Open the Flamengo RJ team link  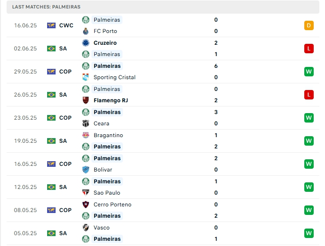click(111, 100)
